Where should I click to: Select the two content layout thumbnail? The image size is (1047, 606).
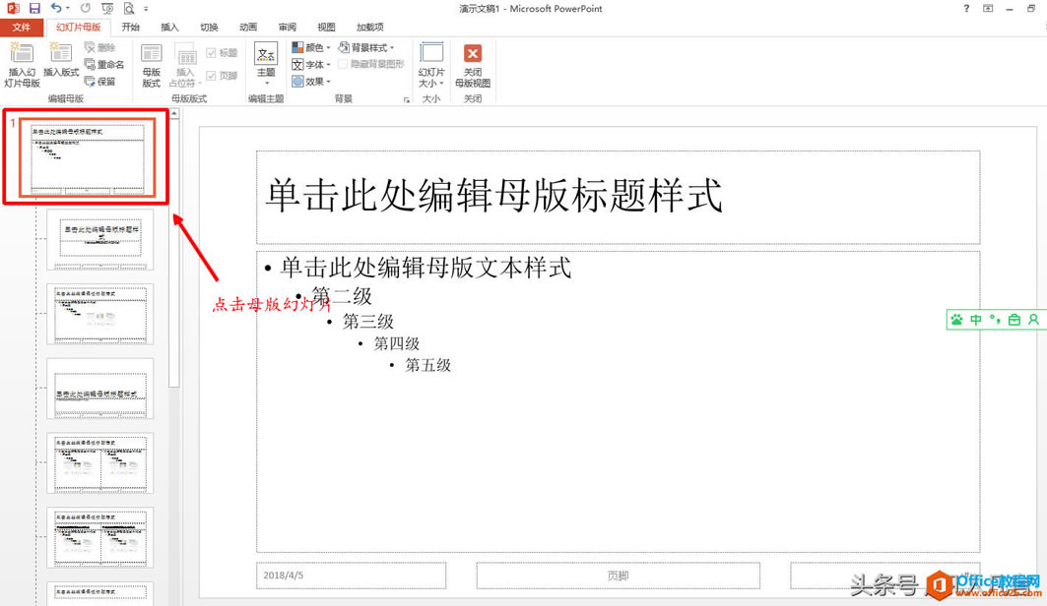tap(100, 463)
